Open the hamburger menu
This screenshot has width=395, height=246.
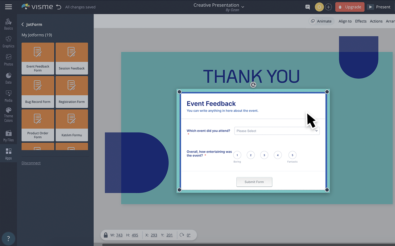point(8,7)
